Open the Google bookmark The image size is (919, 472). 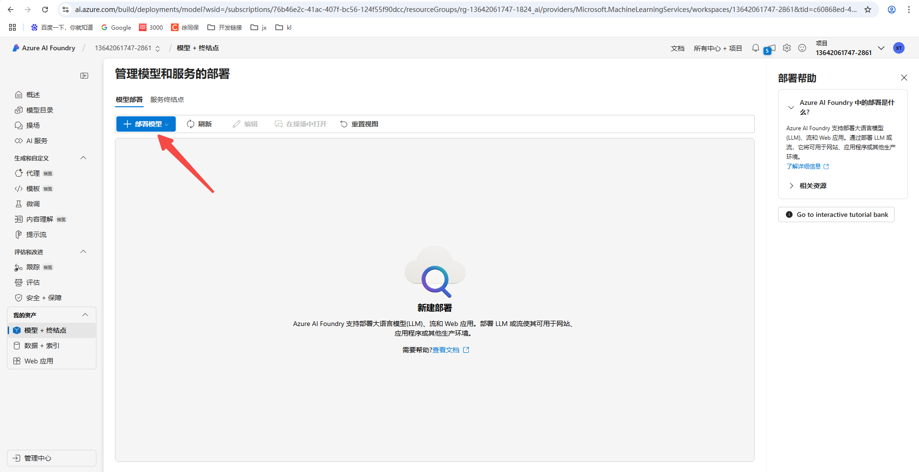116,27
